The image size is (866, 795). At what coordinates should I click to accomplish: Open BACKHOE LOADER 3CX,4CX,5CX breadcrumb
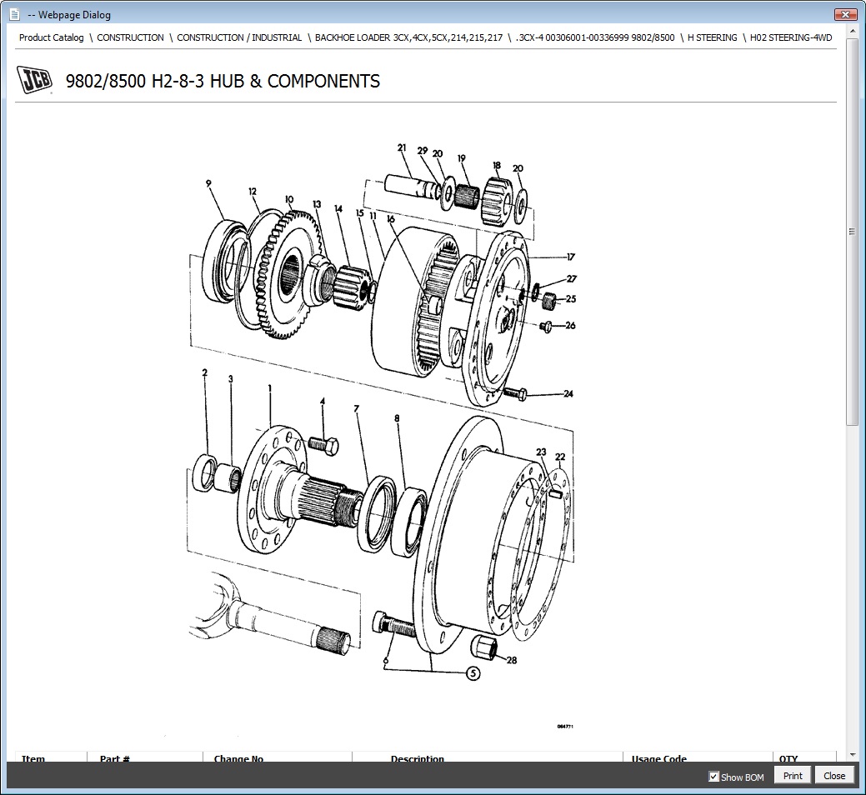coord(408,37)
